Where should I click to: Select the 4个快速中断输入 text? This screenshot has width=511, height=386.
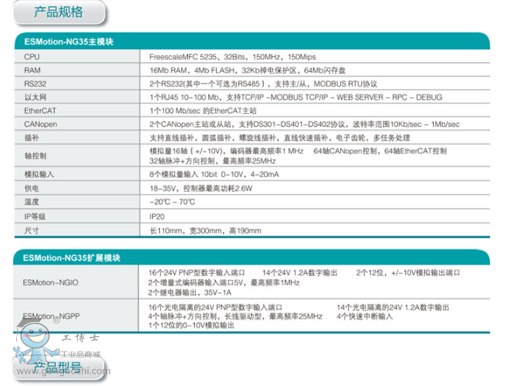[x=365, y=317]
